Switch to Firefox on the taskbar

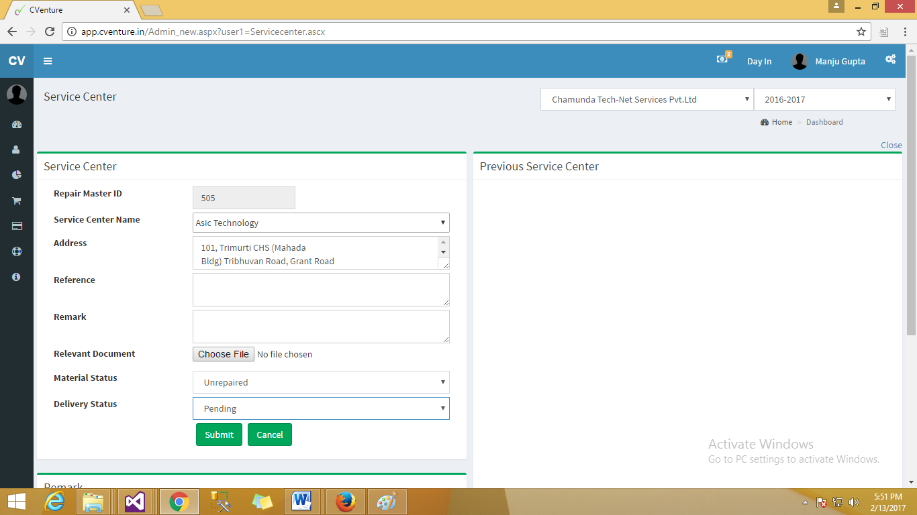tap(345, 502)
